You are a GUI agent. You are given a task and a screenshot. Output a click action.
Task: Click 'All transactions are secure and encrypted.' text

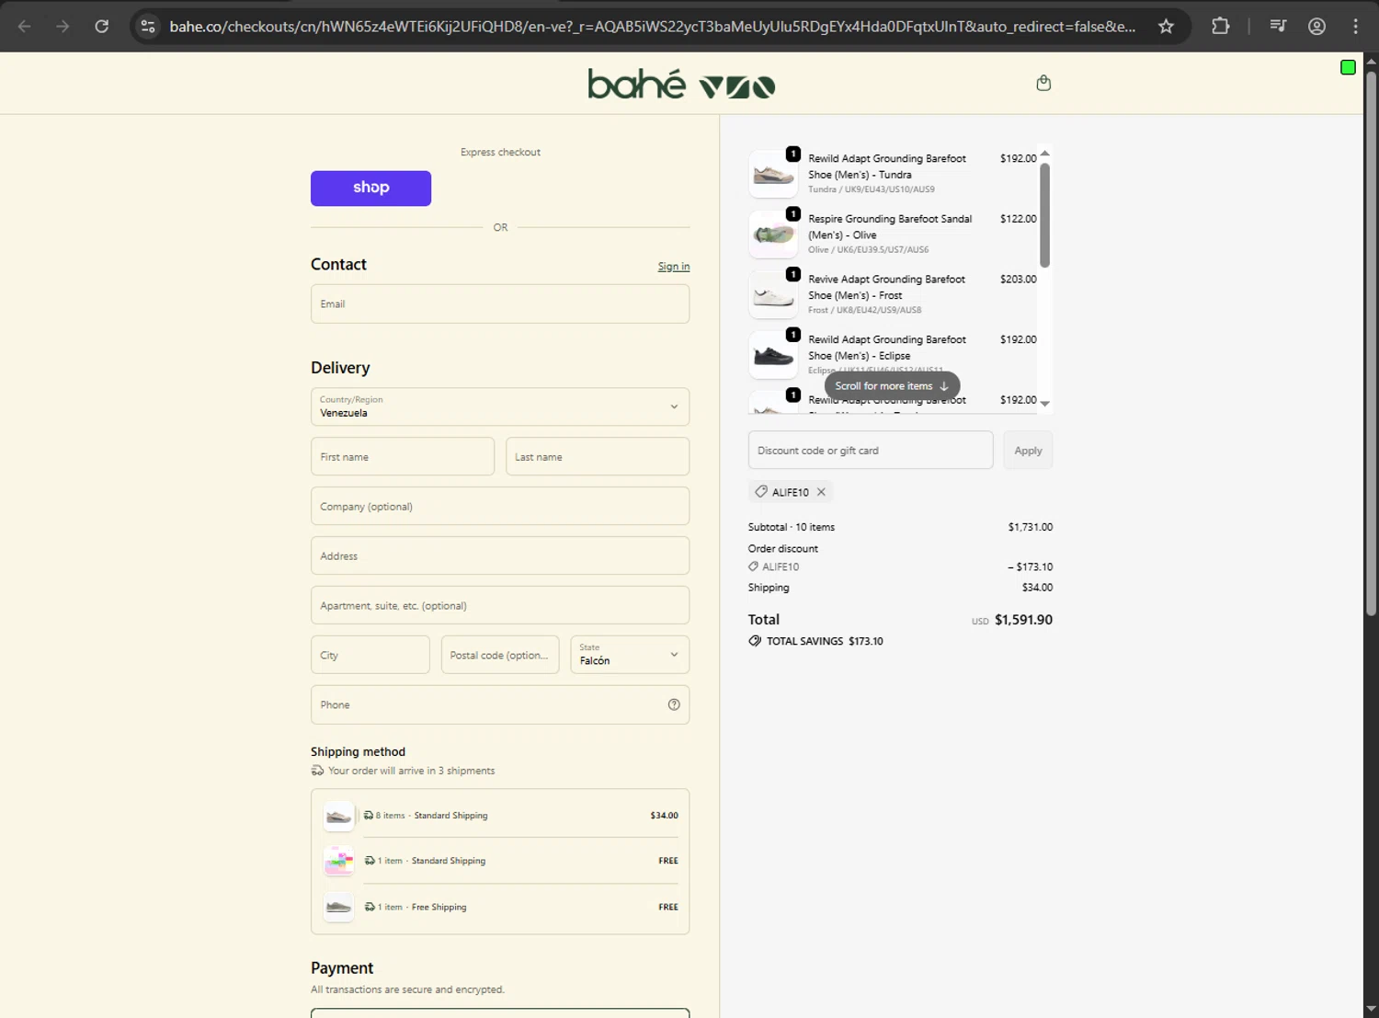407,989
